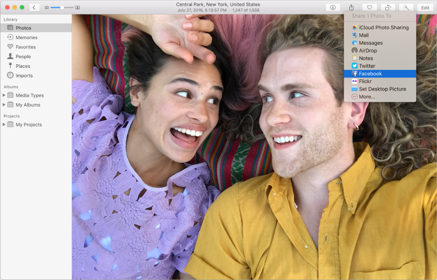Click the Central Park photo title text
The height and width of the screenshot is (280, 437).
(x=218, y=4)
